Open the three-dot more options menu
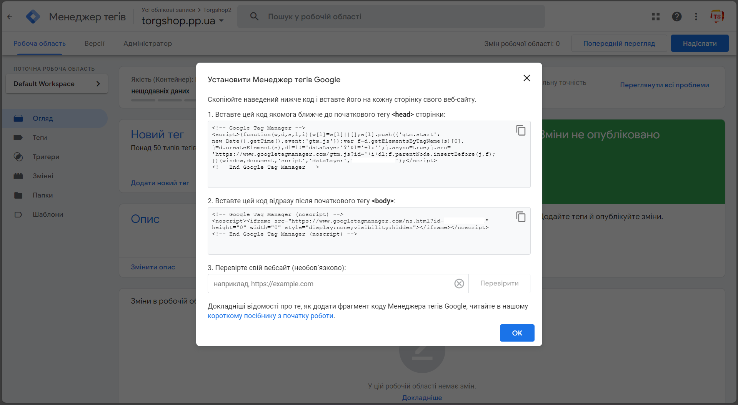Image resolution: width=738 pixels, height=405 pixels. tap(696, 17)
